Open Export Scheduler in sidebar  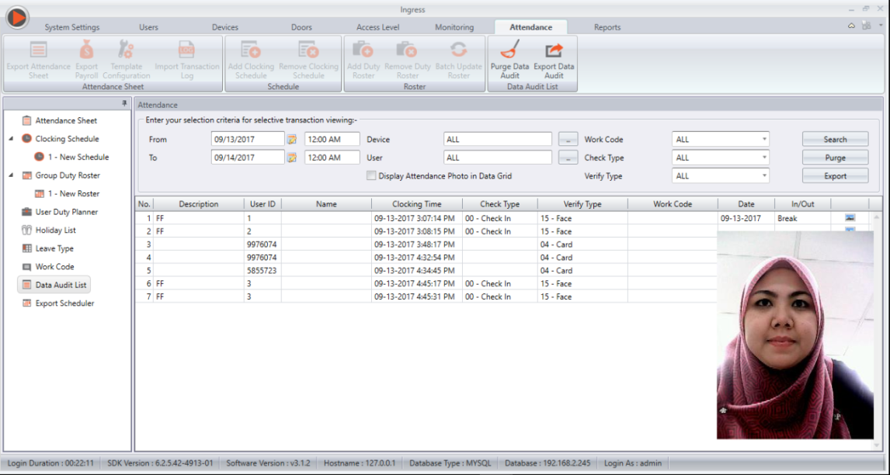coord(64,303)
